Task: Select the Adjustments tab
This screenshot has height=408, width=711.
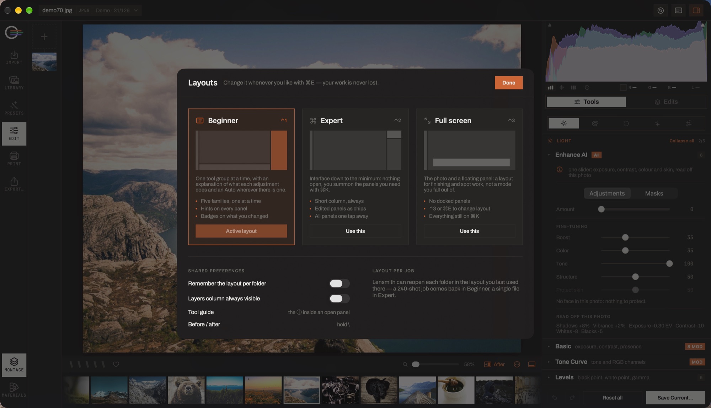Action: click(607, 193)
